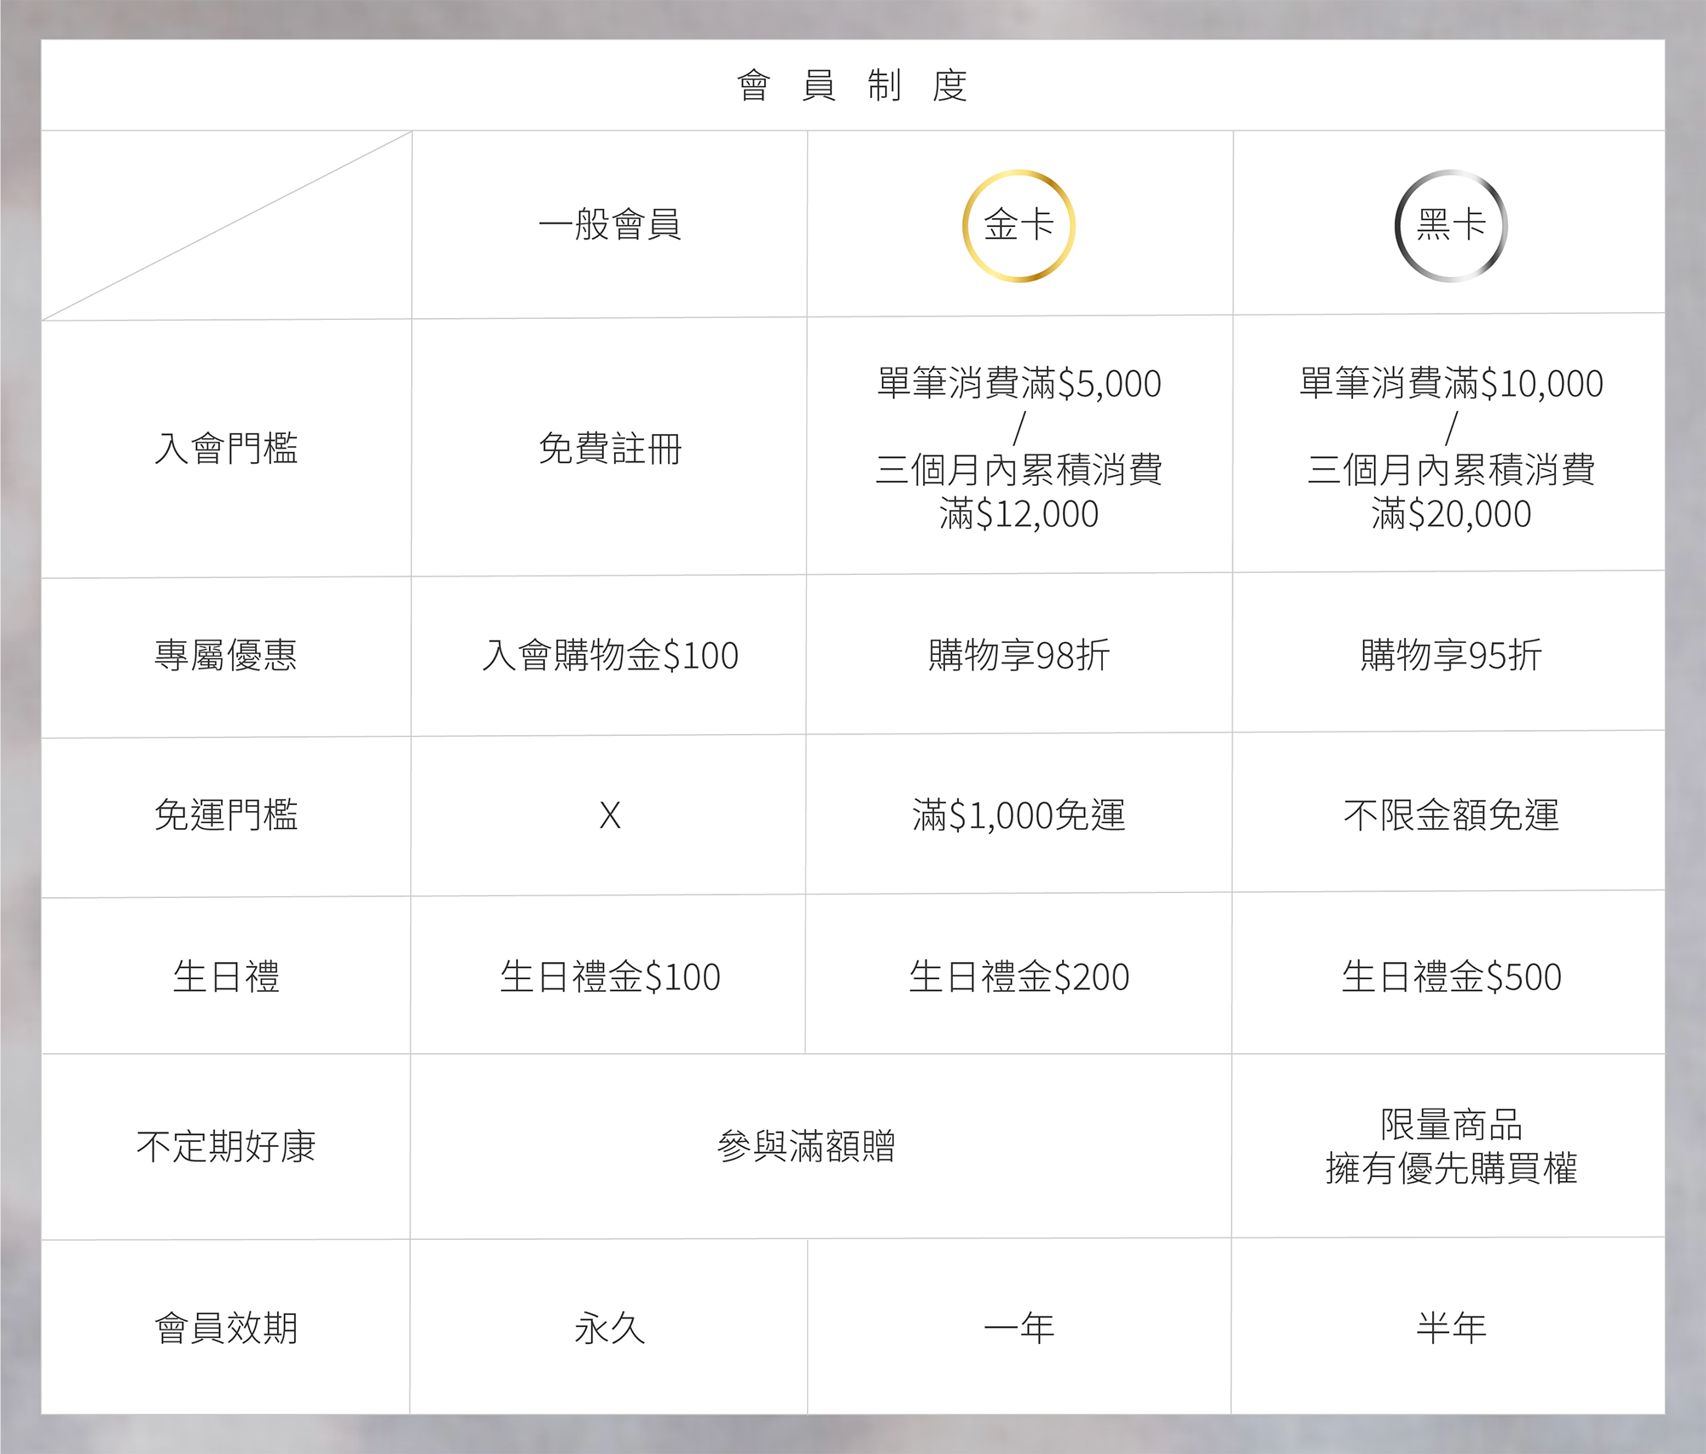The height and width of the screenshot is (1454, 1706).
Task: Click the 購物享95折 text
Action: click(1450, 655)
